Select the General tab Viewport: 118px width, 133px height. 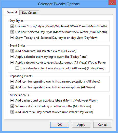click(12, 12)
